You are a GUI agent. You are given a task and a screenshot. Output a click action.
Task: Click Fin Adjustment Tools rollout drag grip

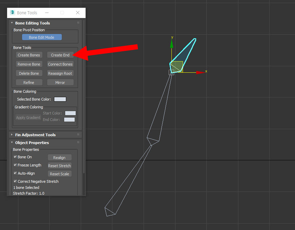pyautogui.click(x=78, y=135)
